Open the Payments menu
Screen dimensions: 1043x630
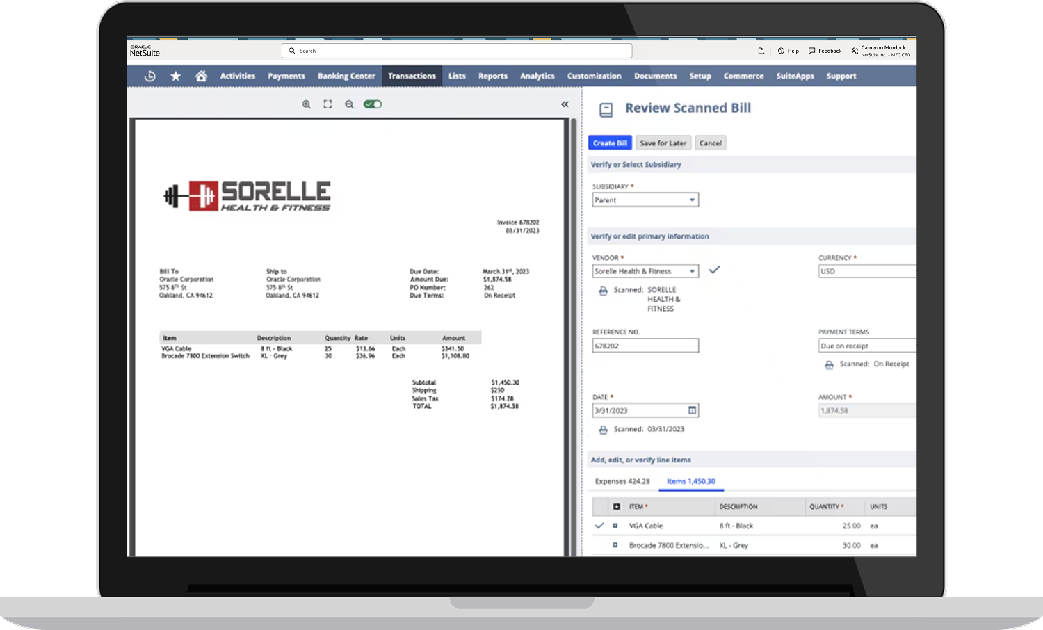(x=286, y=76)
